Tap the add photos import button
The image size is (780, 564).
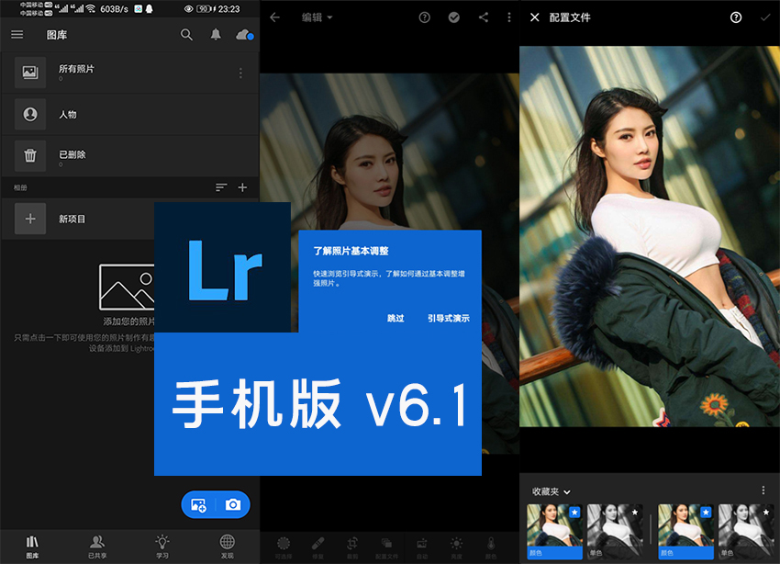(198, 505)
